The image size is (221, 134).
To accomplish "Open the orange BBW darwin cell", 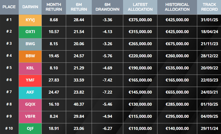I will click(x=30, y=56).
